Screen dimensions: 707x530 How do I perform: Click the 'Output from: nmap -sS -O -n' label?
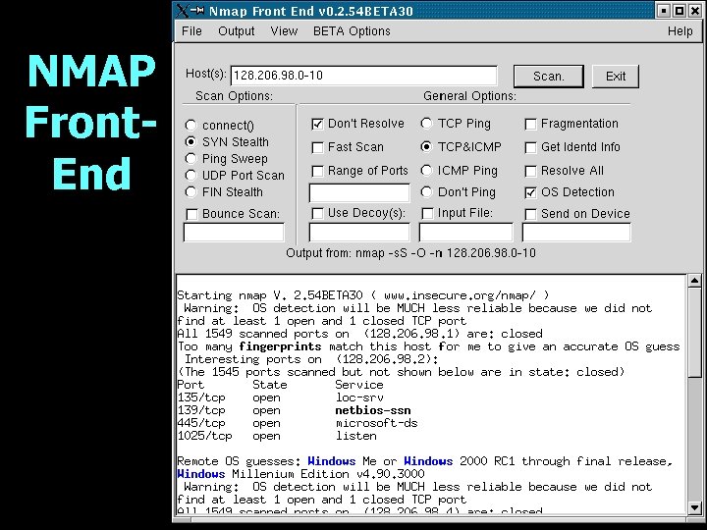[x=364, y=253]
